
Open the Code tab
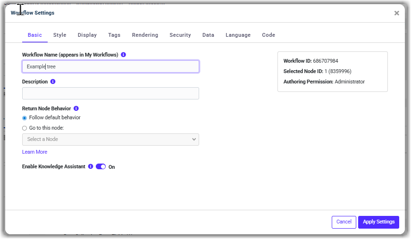[268, 35]
